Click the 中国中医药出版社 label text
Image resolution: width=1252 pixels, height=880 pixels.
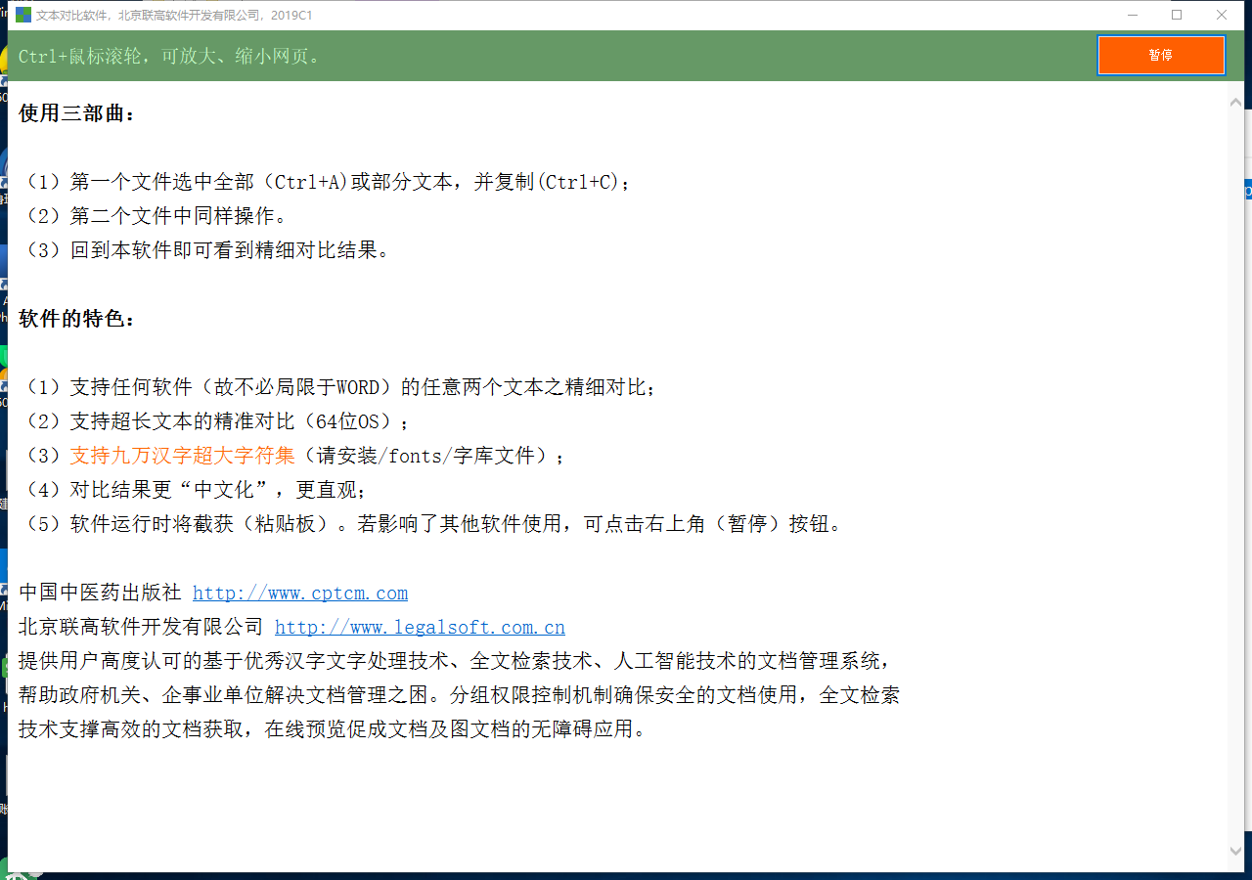(x=100, y=593)
